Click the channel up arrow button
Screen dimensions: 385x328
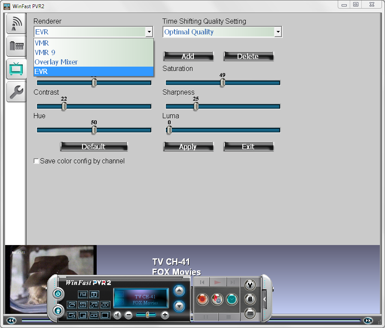(179, 291)
